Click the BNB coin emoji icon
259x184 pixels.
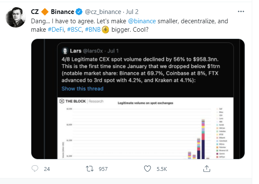click(105, 30)
